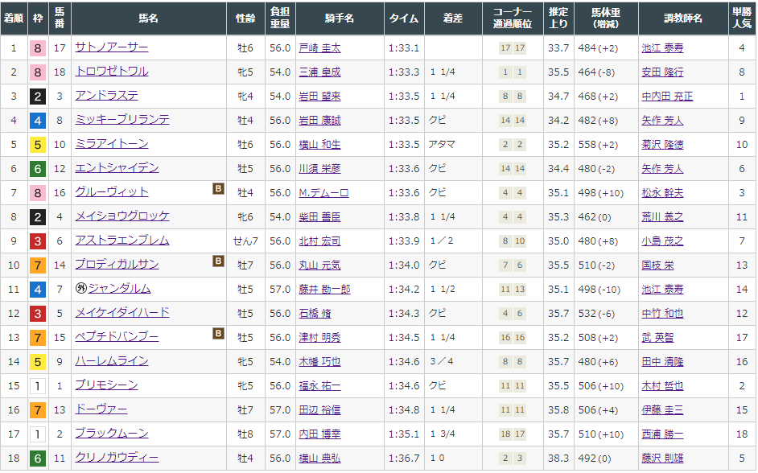Image resolution: width=758 pixels, height=473 pixels.
Task: Open the ハーレムライン horse link
Action: (x=112, y=361)
